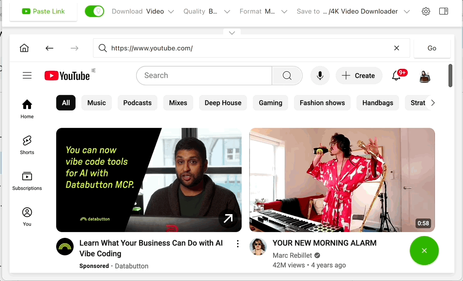The image size is (463, 281).
Task: Click the ad external link arrow icon
Action: click(228, 219)
